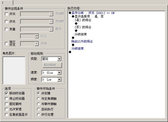The height and width of the screenshot is (122, 168).
Task: Click the empty diamond line above 除此以外的场合
Action: [73, 38]
